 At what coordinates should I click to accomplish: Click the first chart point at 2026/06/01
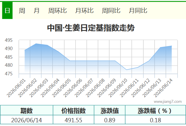[25, 50]
